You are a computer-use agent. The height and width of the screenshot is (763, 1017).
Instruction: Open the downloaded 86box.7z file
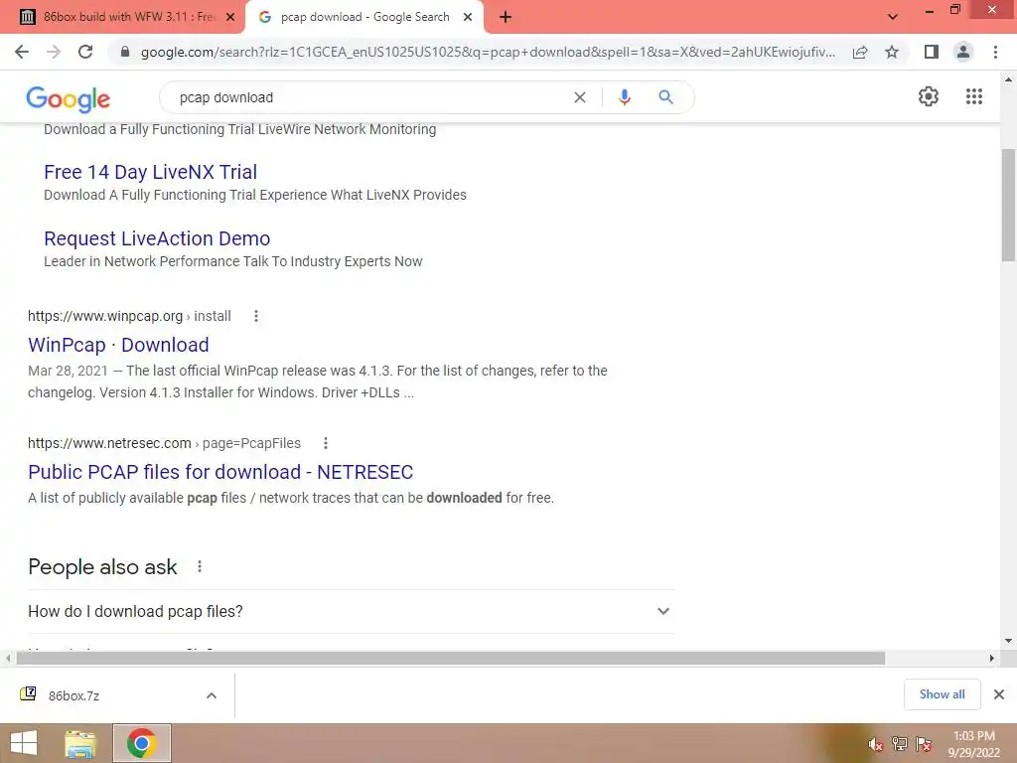[x=73, y=695]
